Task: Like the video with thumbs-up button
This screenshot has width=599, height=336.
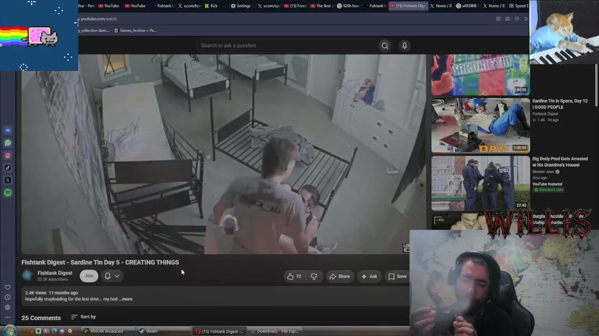Action: click(294, 276)
